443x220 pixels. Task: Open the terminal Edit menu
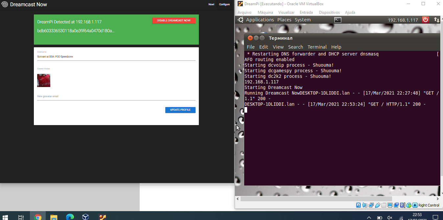[x=264, y=47]
